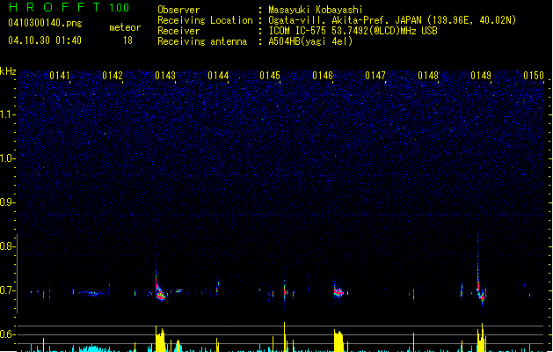Click the 'Observer' field label
Screen dimensions: 553x352
pyautogui.click(x=178, y=10)
